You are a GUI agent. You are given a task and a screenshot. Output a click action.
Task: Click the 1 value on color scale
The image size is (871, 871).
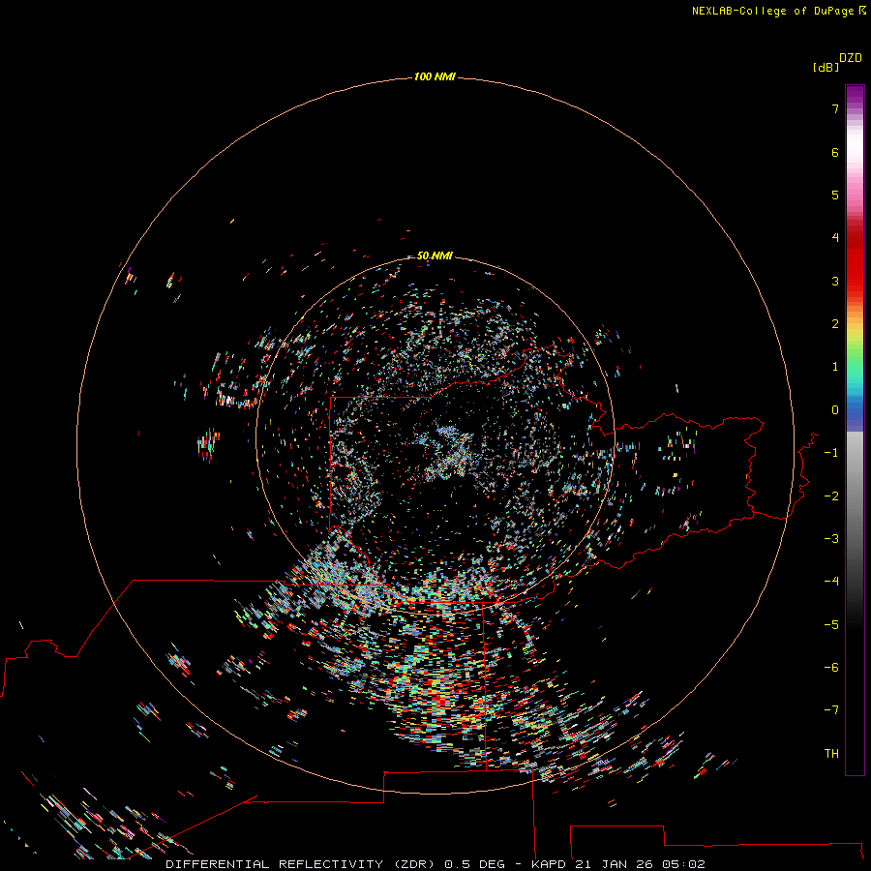click(835, 367)
